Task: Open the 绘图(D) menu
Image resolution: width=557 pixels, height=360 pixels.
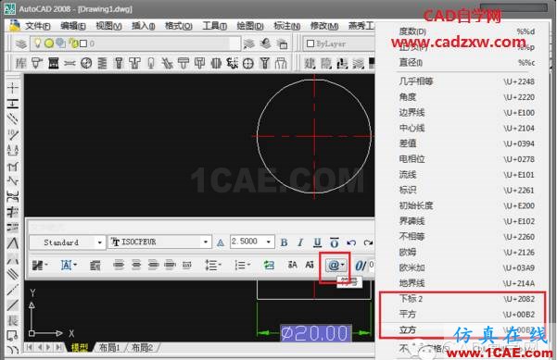Action: point(250,26)
